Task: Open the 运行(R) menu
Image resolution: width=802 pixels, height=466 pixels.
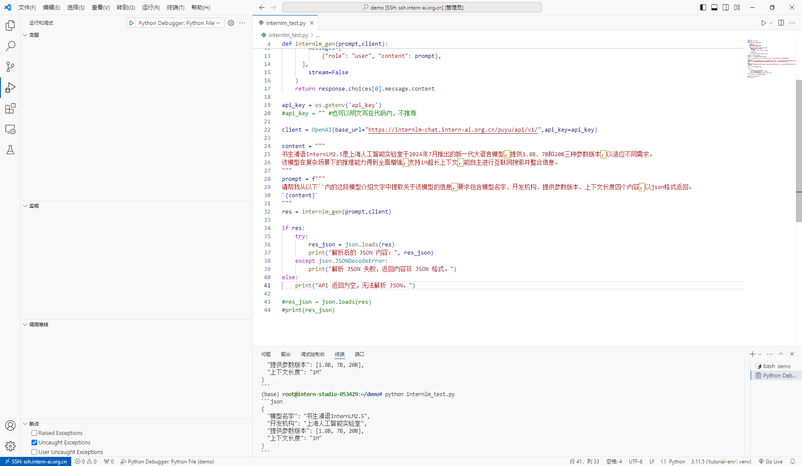Action: tap(151, 7)
